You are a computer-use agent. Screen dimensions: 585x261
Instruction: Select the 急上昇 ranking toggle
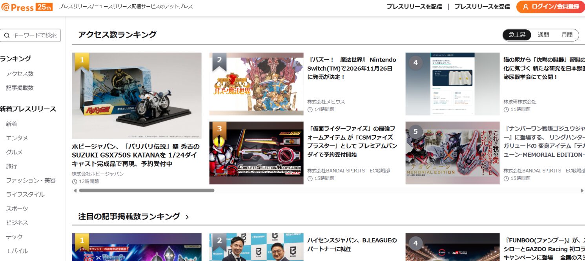(x=517, y=34)
